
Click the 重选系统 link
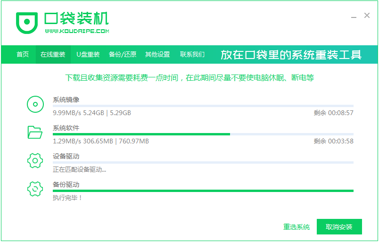tap(297, 227)
